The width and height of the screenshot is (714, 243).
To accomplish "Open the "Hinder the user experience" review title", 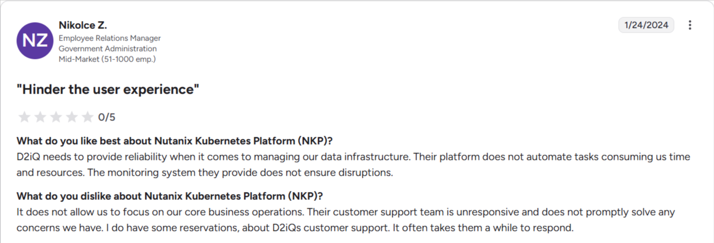I will click(x=108, y=89).
